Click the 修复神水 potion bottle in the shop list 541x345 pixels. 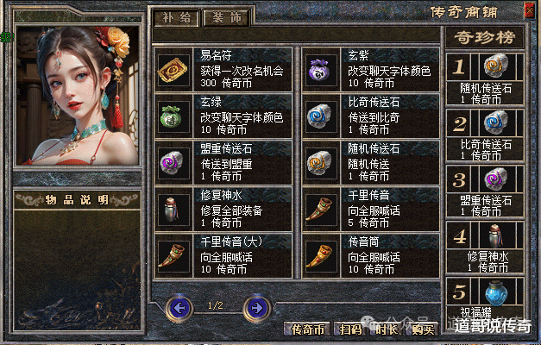click(173, 210)
